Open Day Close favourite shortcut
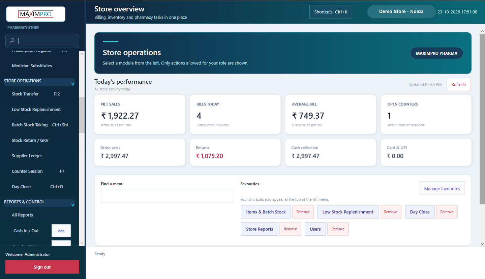The image size is (485, 279). [x=420, y=212]
